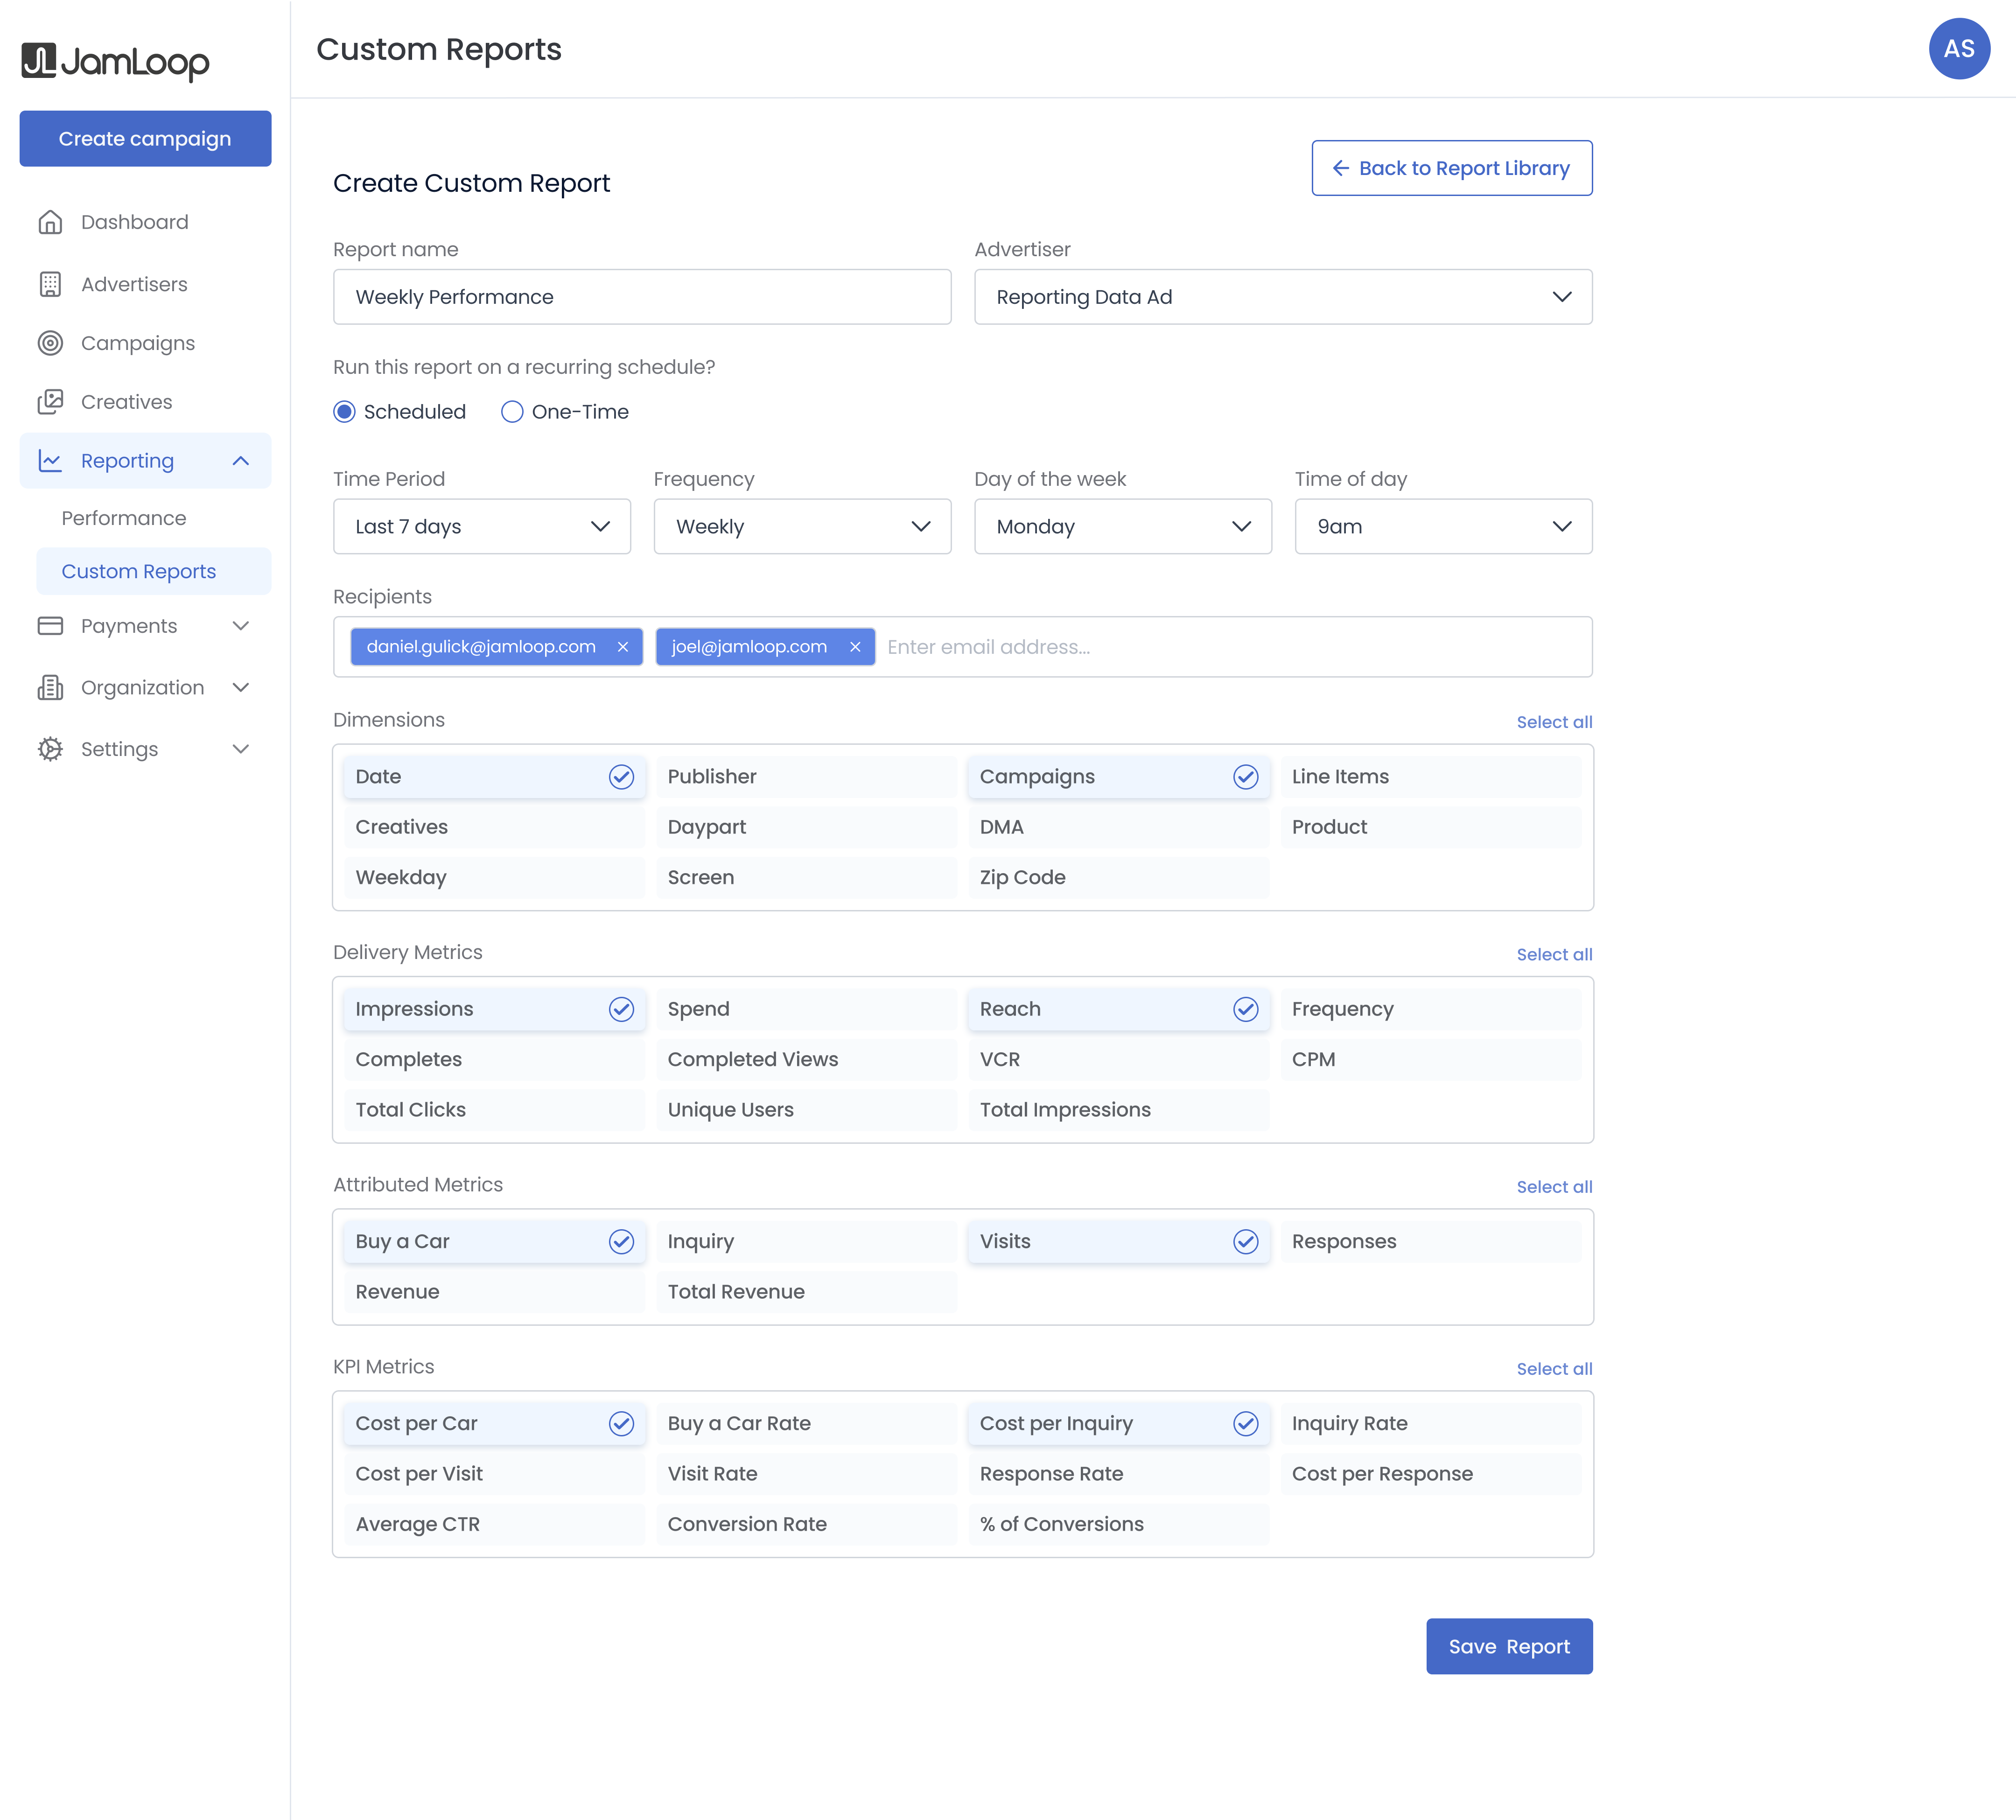Click the Payments card icon
The image size is (2016, 1820).
click(50, 626)
